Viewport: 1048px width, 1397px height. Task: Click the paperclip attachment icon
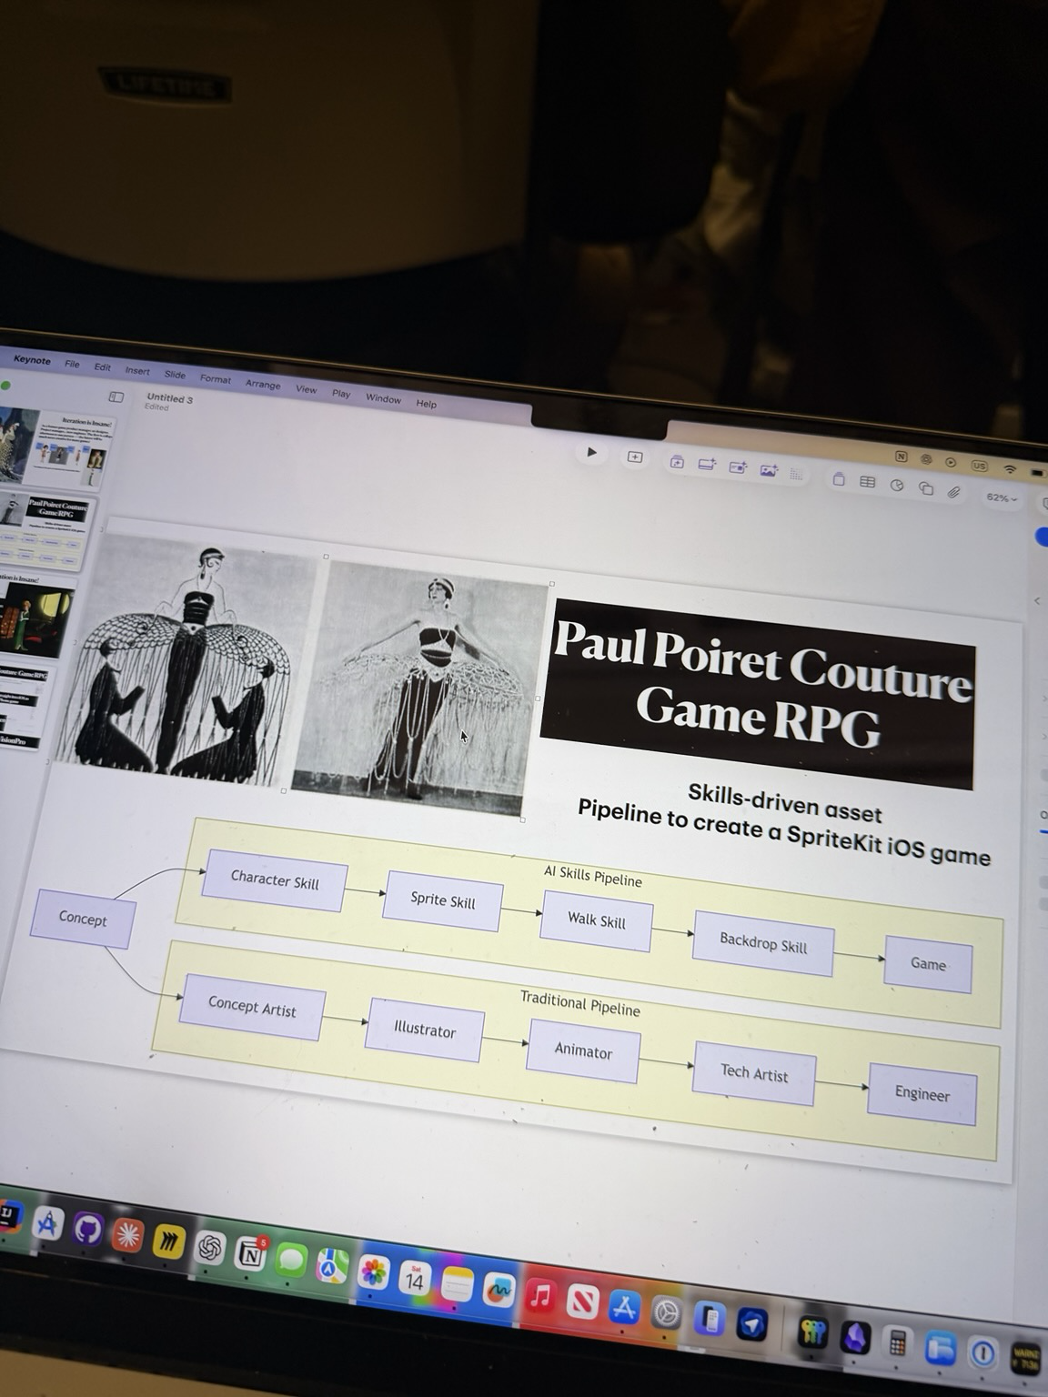pos(953,492)
